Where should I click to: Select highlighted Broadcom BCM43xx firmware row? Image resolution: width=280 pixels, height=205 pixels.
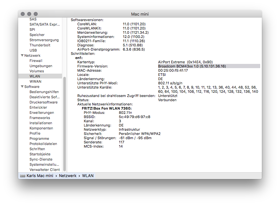click(x=209, y=66)
